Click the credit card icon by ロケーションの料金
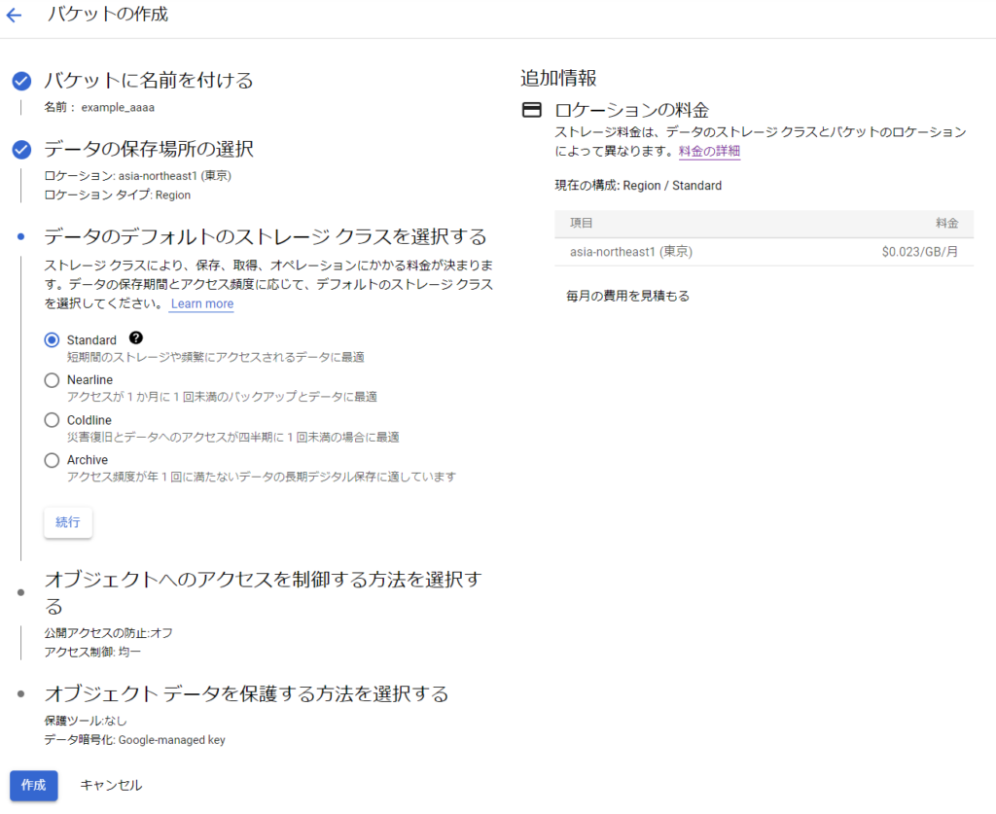 click(x=531, y=110)
